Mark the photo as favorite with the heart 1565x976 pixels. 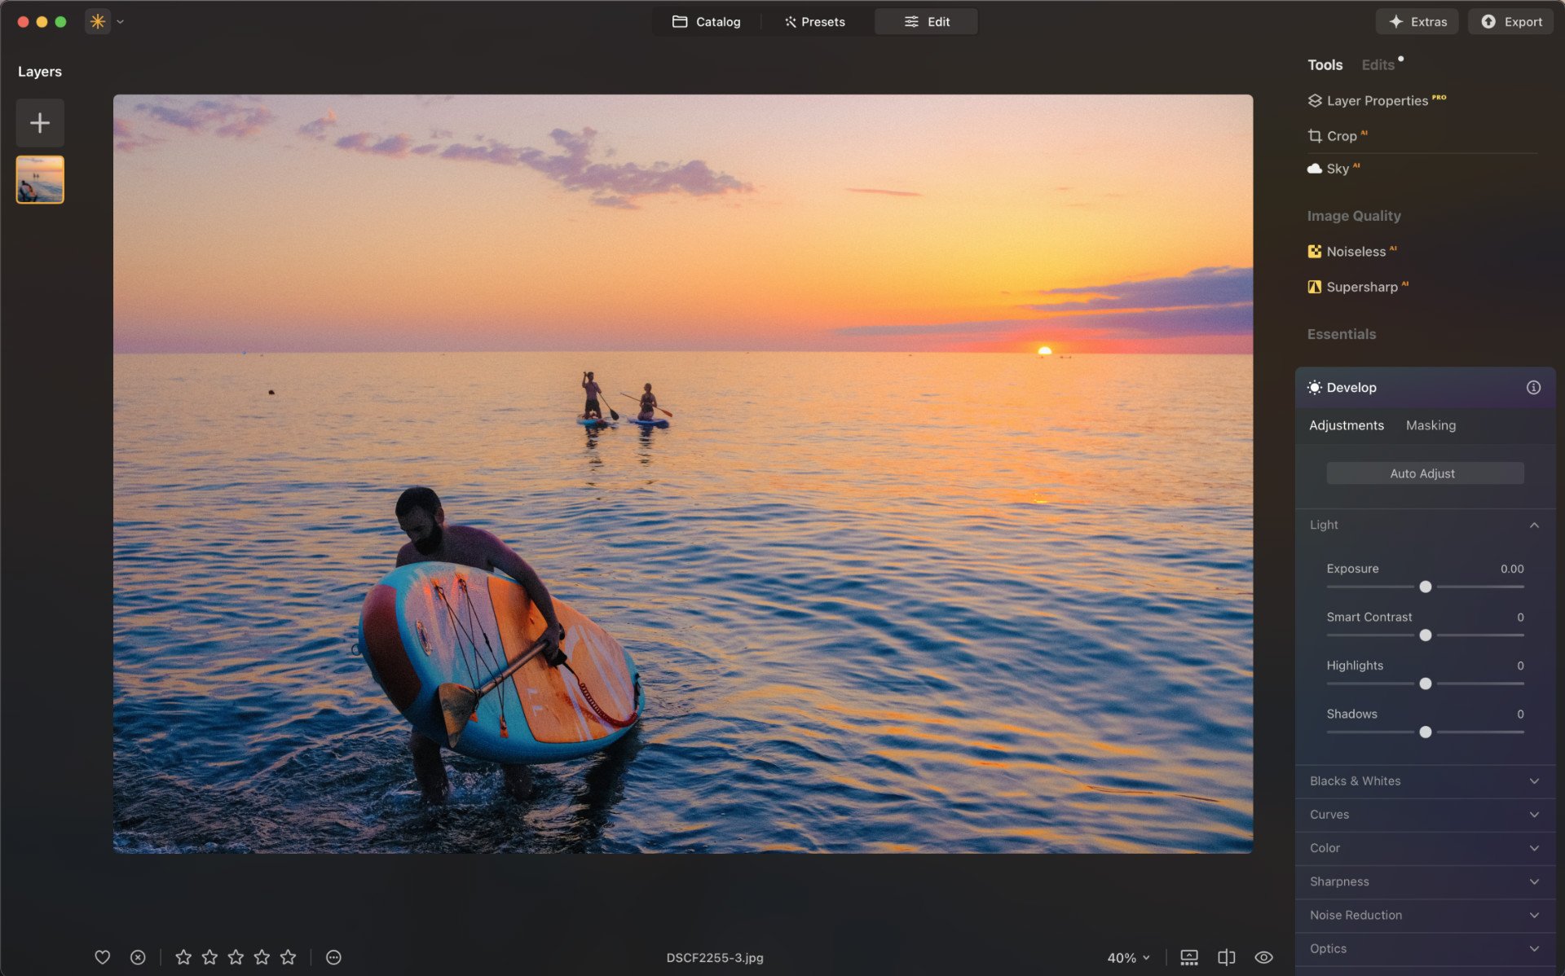[103, 957]
